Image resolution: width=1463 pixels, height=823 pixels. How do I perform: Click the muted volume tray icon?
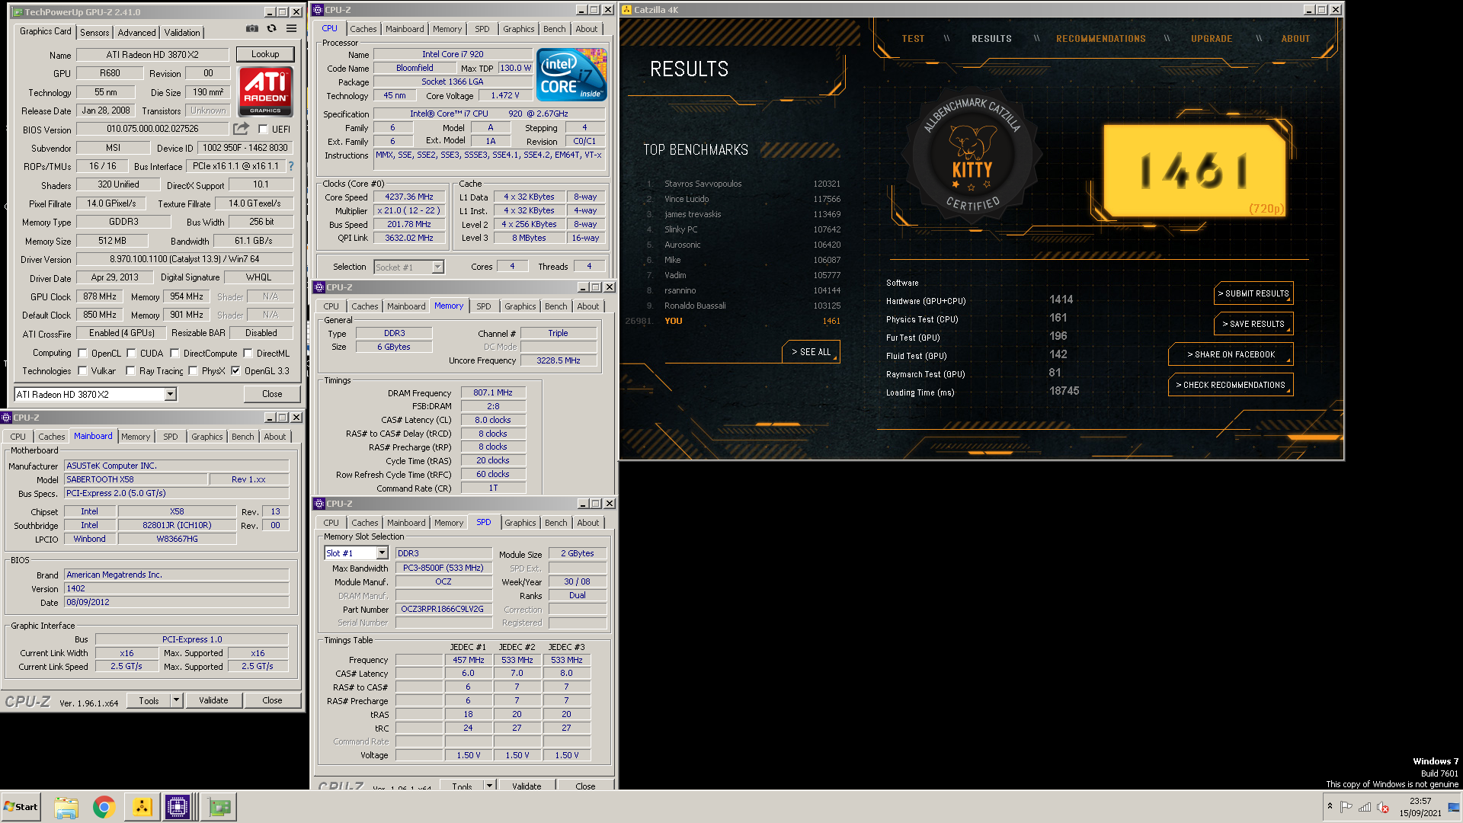[x=1383, y=807]
